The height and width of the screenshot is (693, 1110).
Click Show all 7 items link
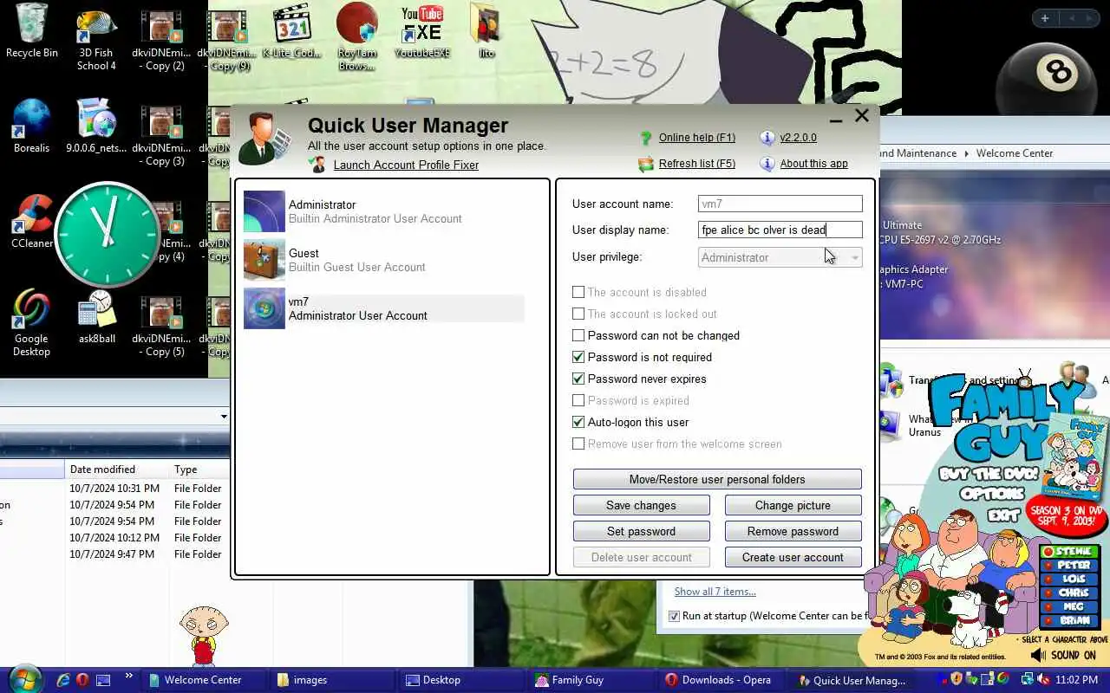tap(715, 592)
